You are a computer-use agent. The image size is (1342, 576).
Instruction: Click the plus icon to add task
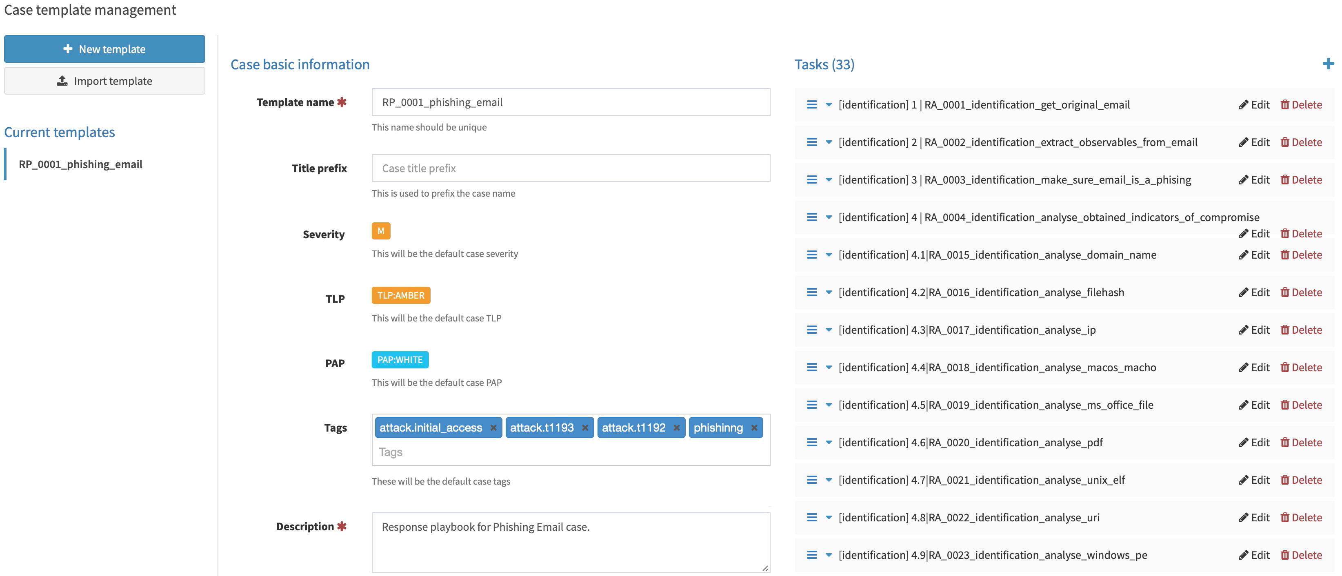coord(1328,64)
